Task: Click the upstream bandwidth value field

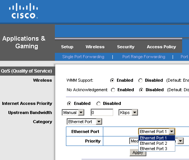Action: [x=102, y=112]
